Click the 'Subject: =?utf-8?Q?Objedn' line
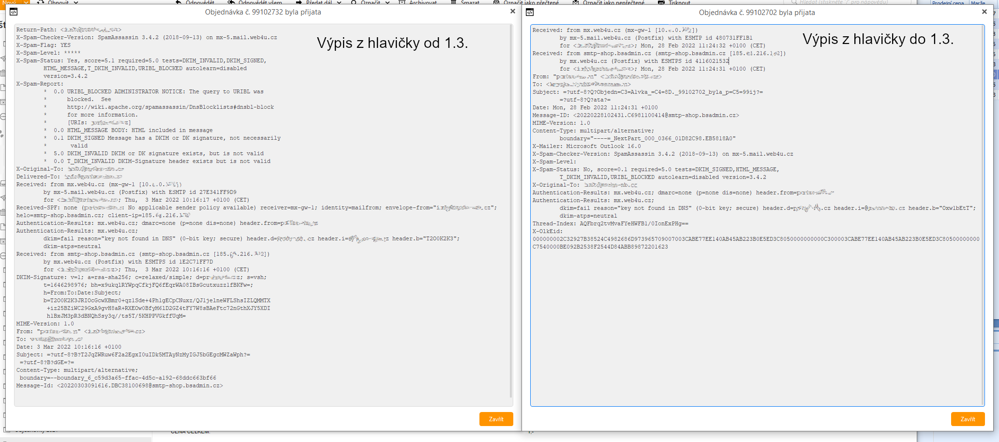 (x=648, y=92)
